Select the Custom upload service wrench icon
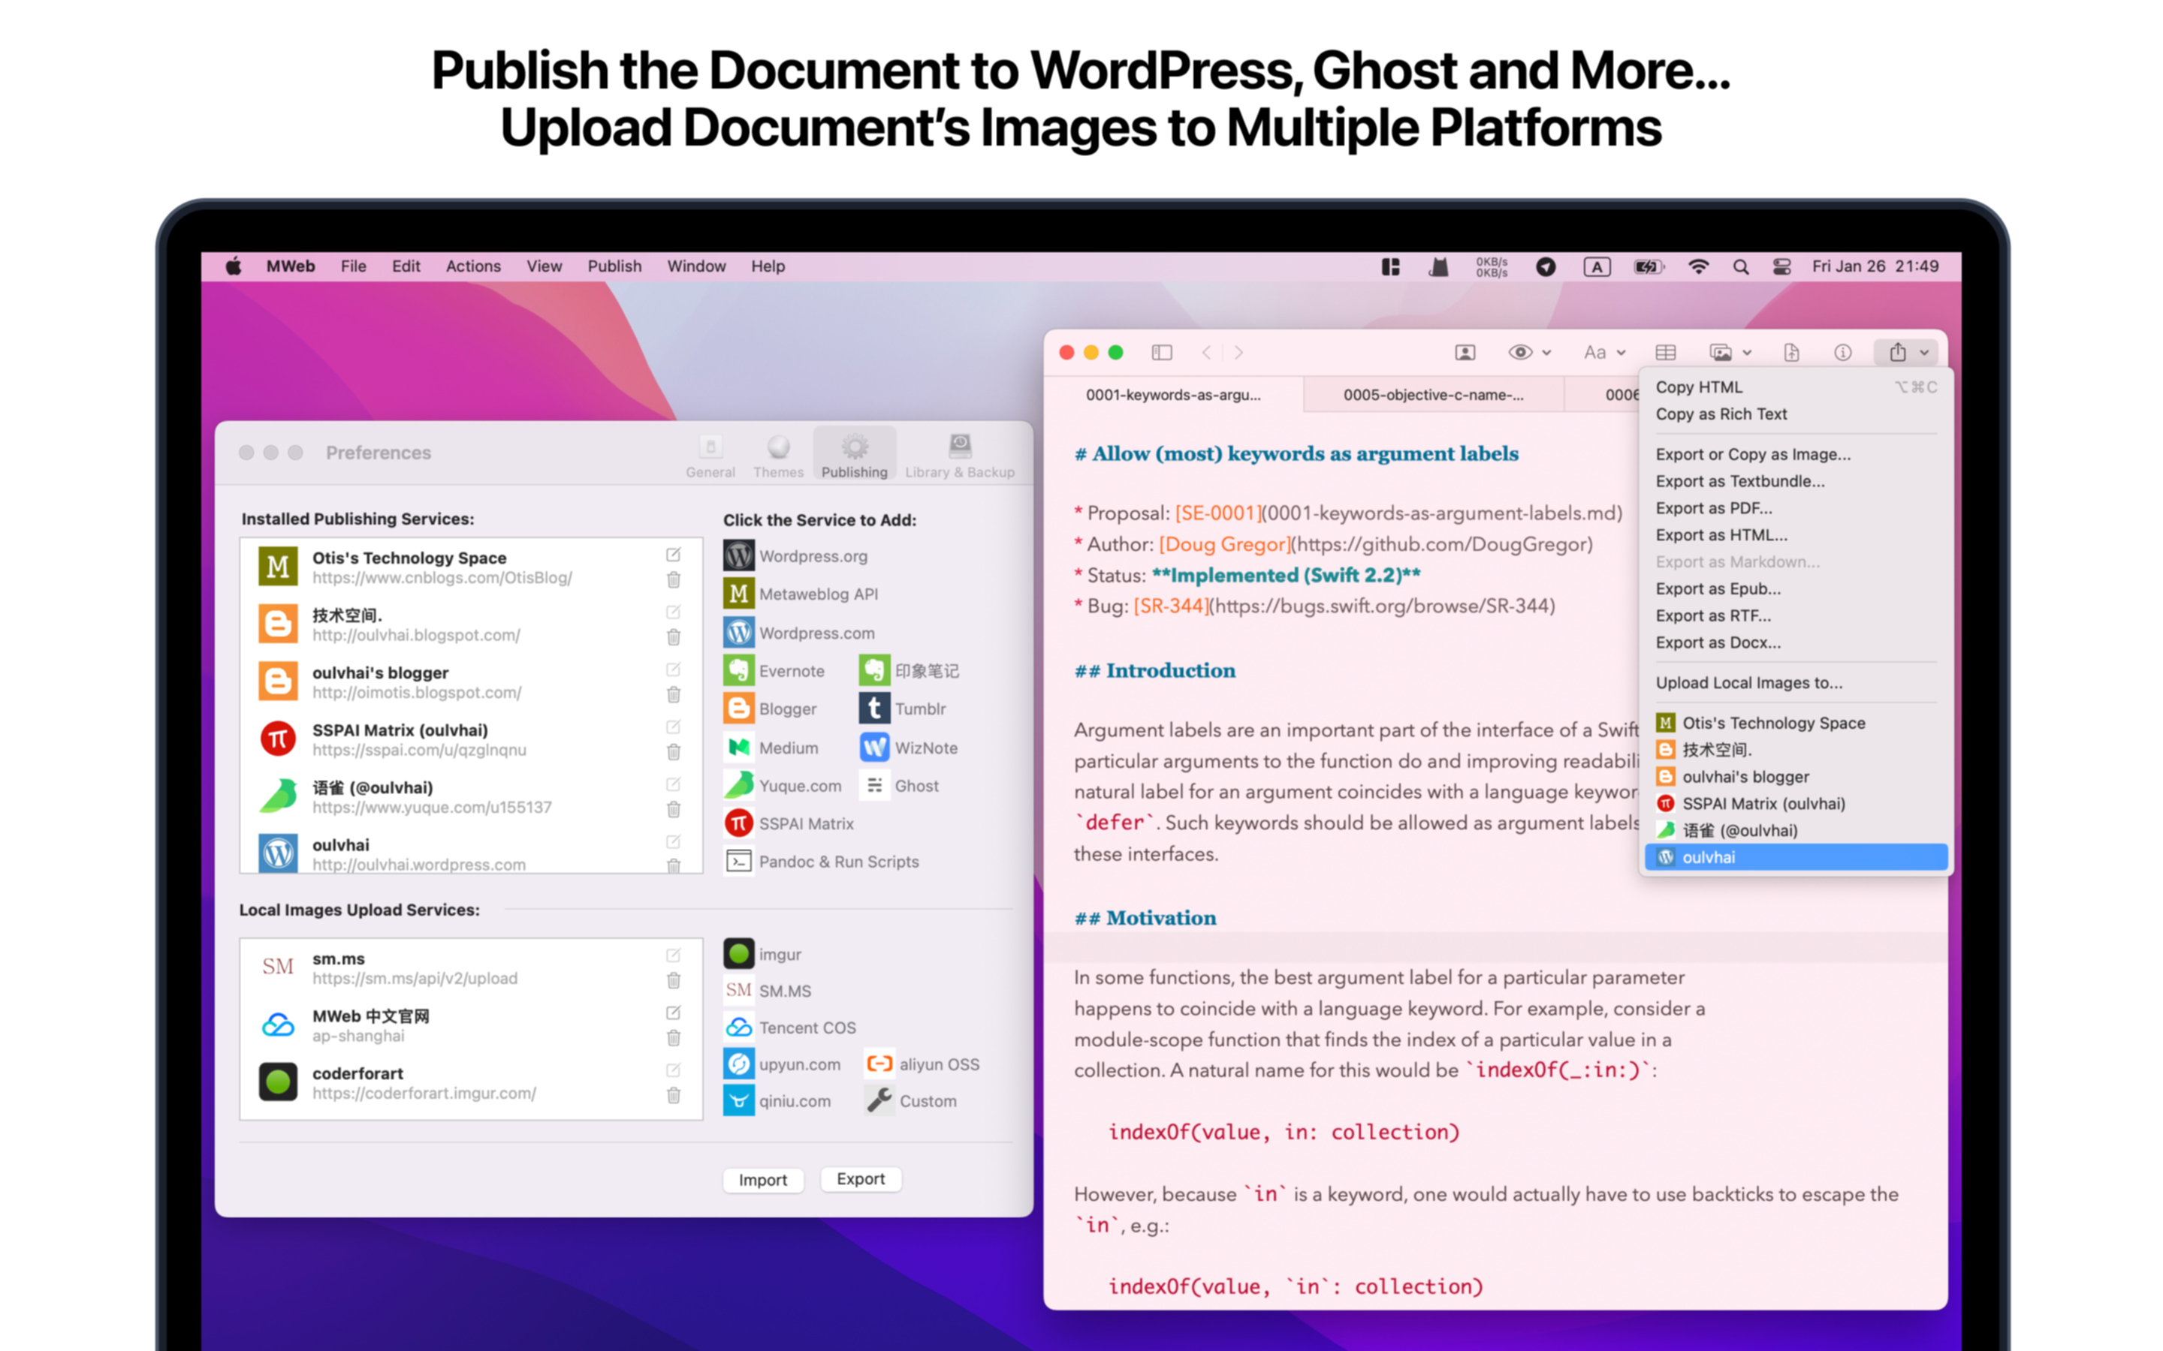2163x1351 pixels. click(x=879, y=1100)
